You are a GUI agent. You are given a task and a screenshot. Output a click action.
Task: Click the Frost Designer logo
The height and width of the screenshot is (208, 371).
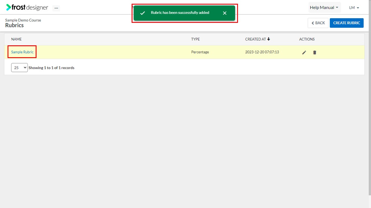coord(27,8)
